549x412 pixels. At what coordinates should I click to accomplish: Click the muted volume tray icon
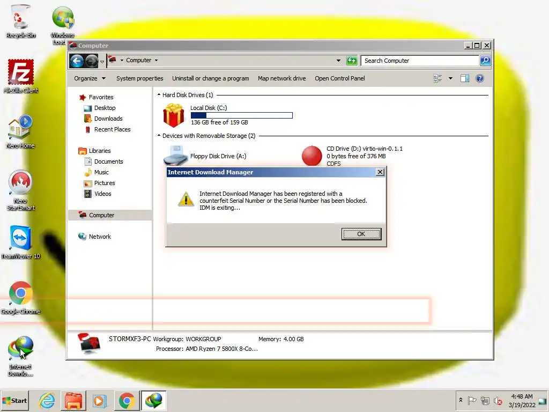498,400
